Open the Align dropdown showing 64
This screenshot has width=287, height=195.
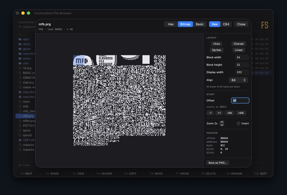238,80
